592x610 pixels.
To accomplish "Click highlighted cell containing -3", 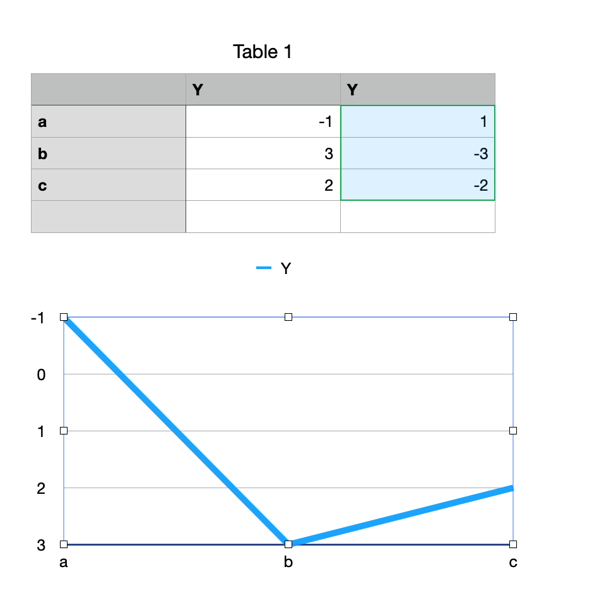I will pyautogui.click(x=418, y=153).
